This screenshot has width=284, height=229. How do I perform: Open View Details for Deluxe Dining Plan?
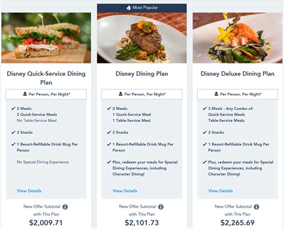pyautogui.click(x=220, y=191)
